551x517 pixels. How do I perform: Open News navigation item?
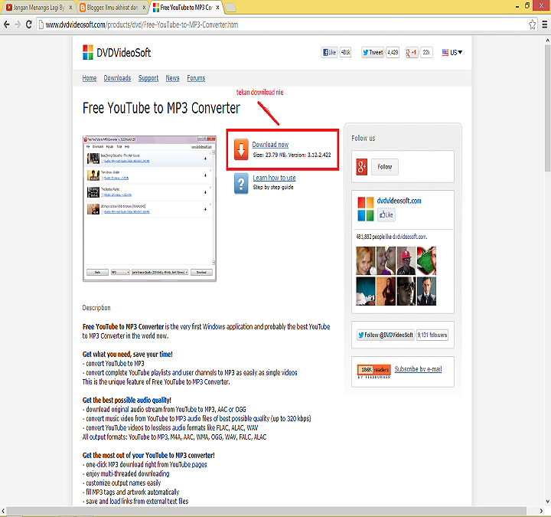tap(172, 78)
